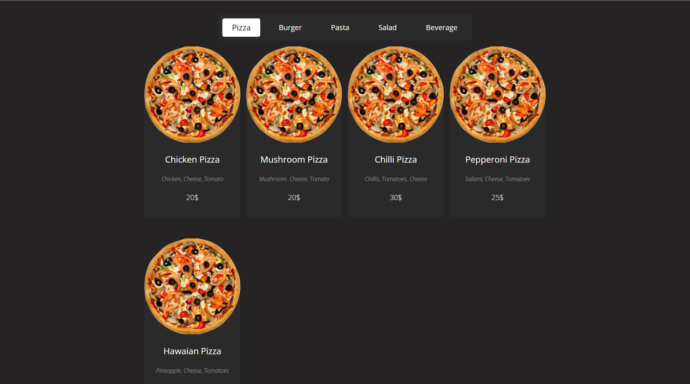Image resolution: width=690 pixels, height=384 pixels.
Task: Select the Pizza category tab
Action: (241, 27)
